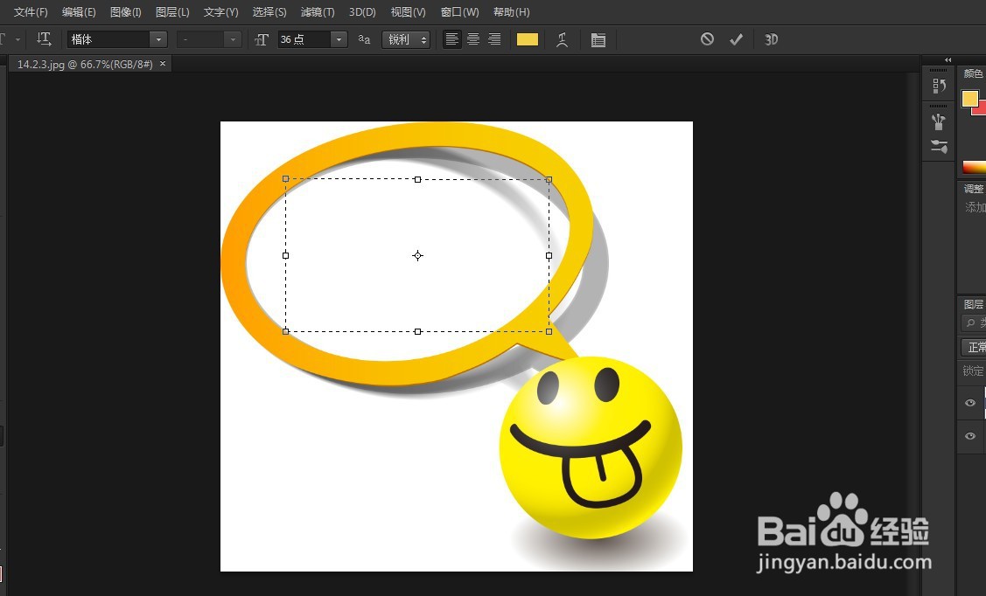Screen dimensions: 986x596
Task: Cancel current text edits icon
Action: click(707, 39)
